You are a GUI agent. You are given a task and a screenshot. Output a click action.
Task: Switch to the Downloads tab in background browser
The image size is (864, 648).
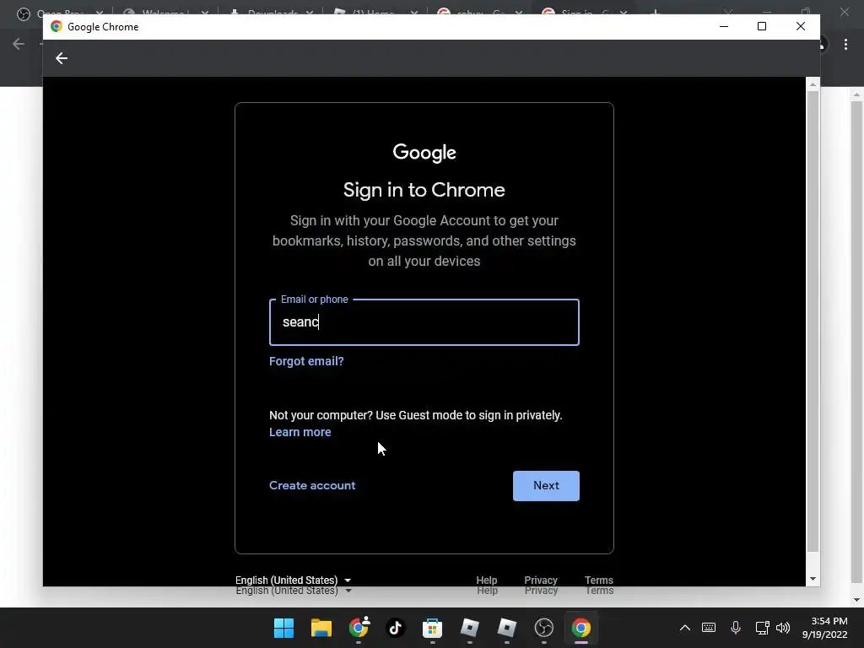[x=271, y=12]
